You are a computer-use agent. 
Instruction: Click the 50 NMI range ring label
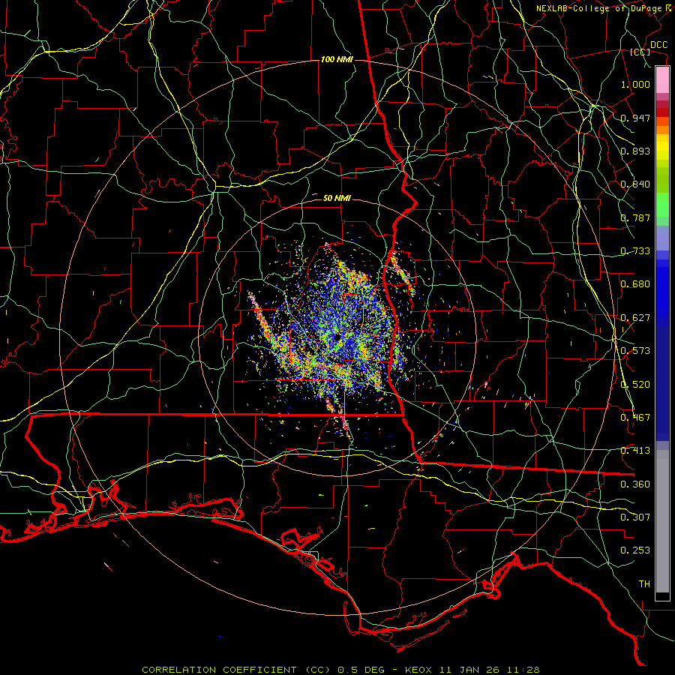pyautogui.click(x=337, y=198)
